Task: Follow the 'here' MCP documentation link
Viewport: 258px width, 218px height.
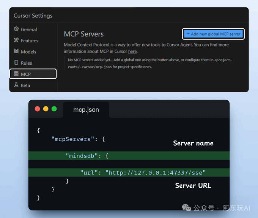Action: 132,51
